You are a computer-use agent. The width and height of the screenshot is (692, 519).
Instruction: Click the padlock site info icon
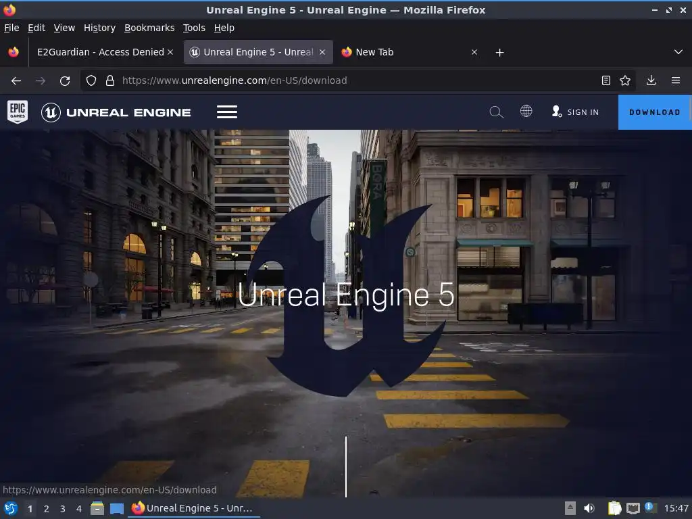[110, 80]
